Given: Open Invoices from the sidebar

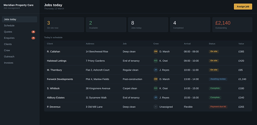Looking at the screenshot, I should pos(20,63).
